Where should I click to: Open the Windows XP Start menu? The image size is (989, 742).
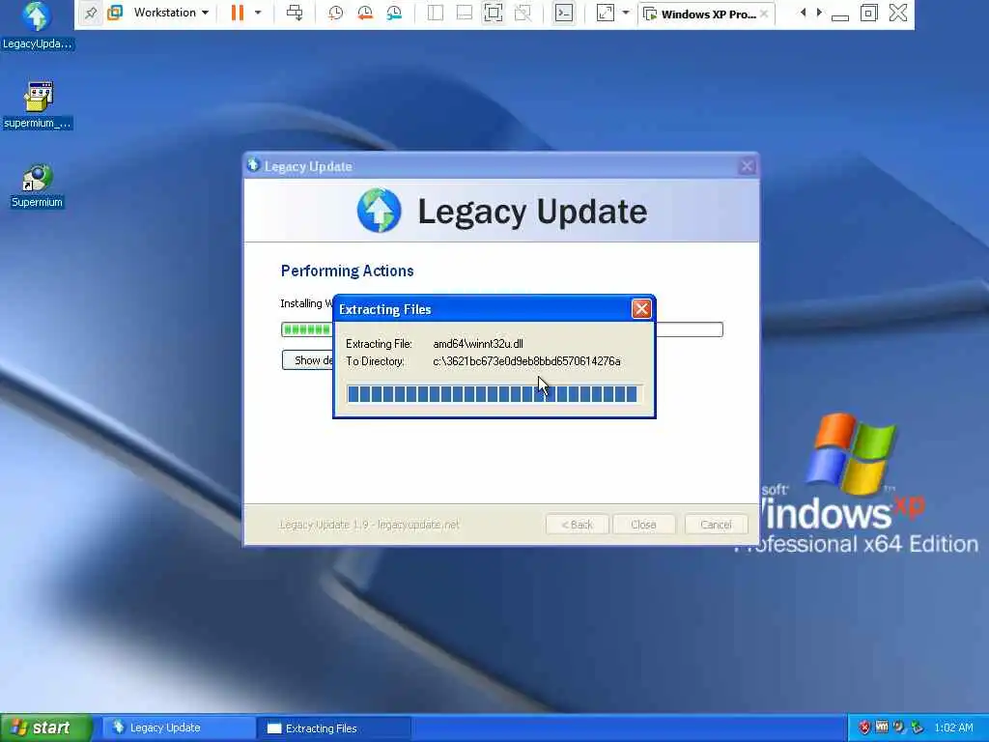(x=45, y=728)
